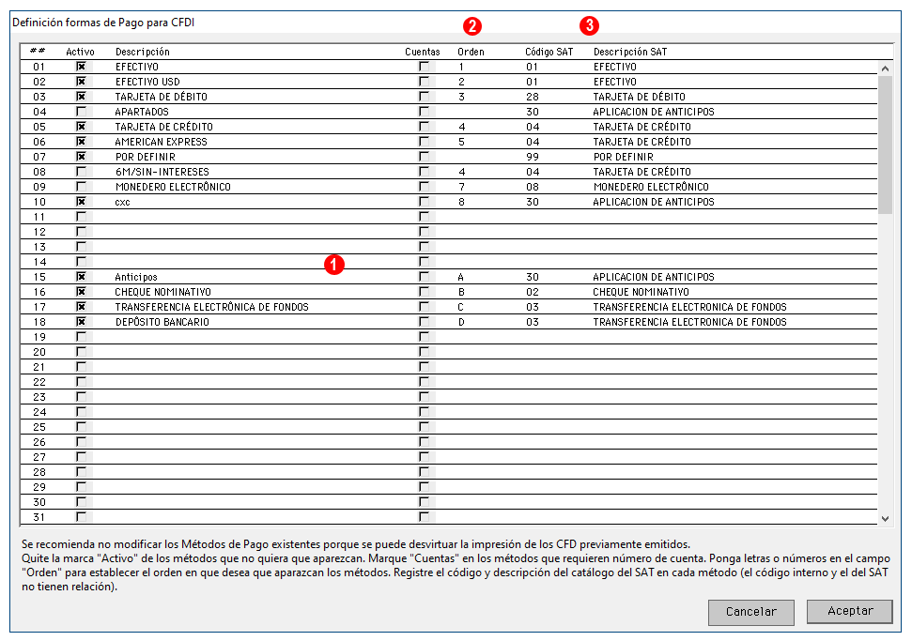Select description AMERICAN EXPRESS
Viewport: 912px width, 641px height.
(162, 142)
